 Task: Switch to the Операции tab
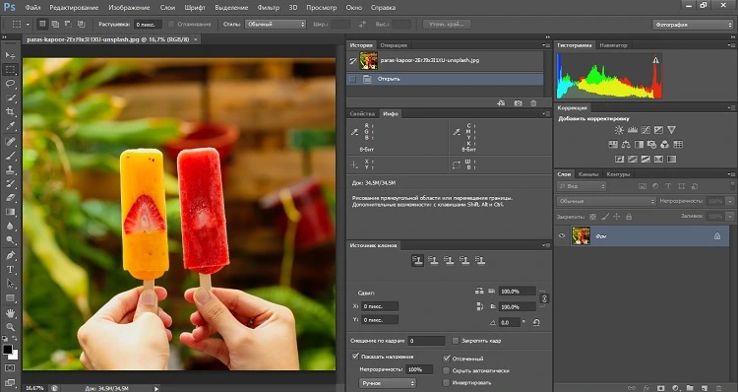pos(394,45)
